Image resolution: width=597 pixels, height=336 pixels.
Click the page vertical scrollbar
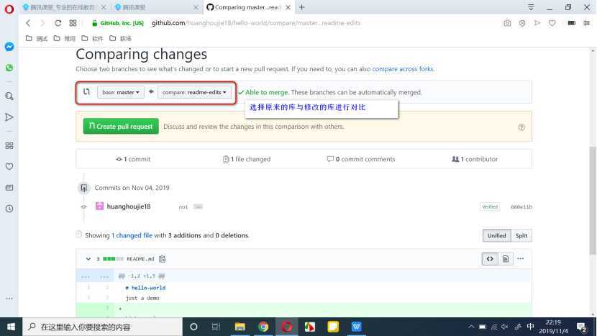click(x=593, y=201)
